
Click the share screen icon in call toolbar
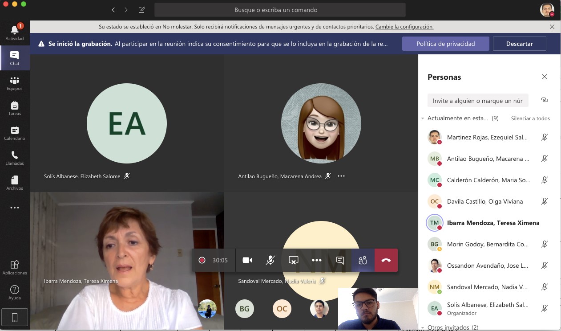coord(293,260)
